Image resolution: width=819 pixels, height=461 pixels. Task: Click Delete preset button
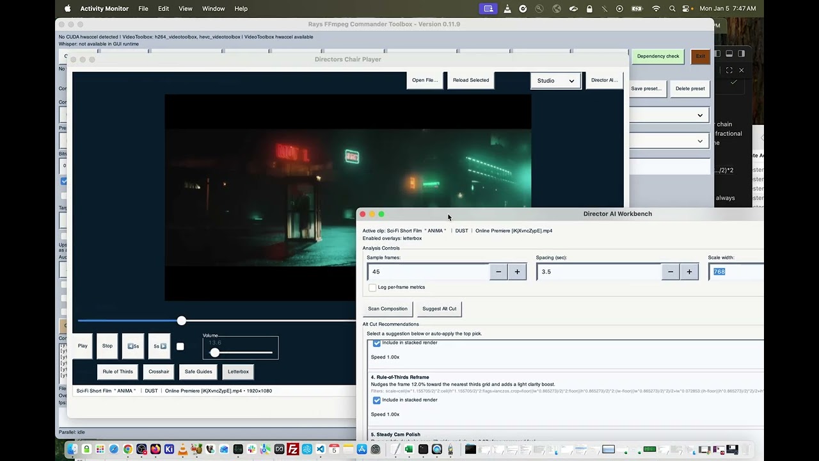(x=690, y=88)
